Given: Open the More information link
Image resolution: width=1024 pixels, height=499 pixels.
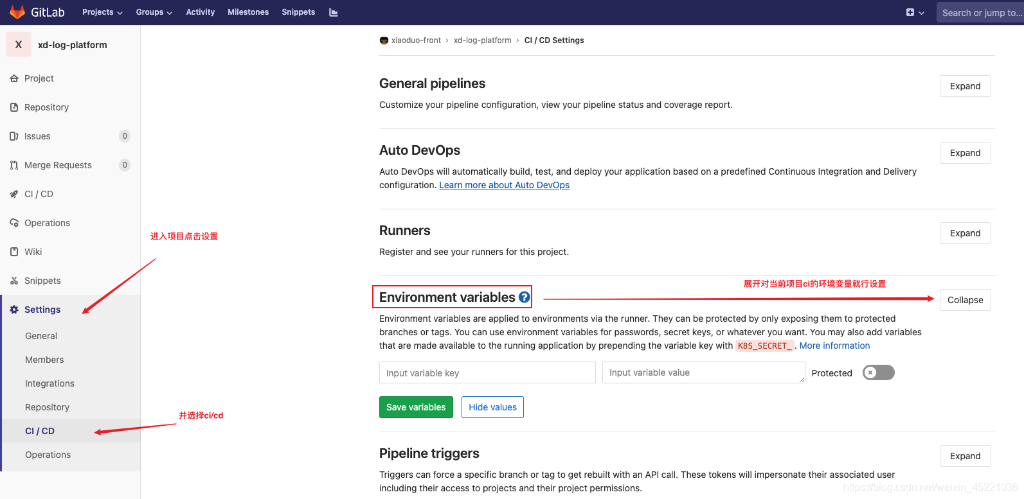Looking at the screenshot, I should coord(834,346).
